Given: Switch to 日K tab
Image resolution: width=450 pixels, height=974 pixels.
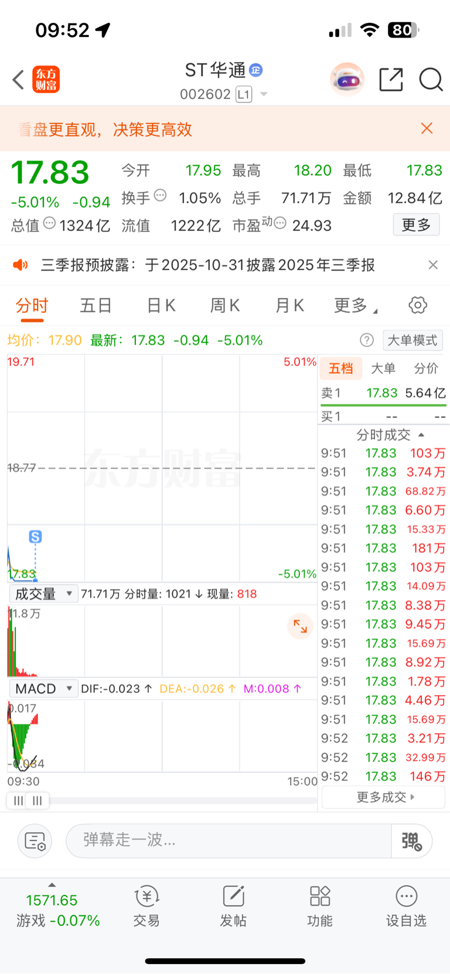Looking at the screenshot, I should pos(161,306).
